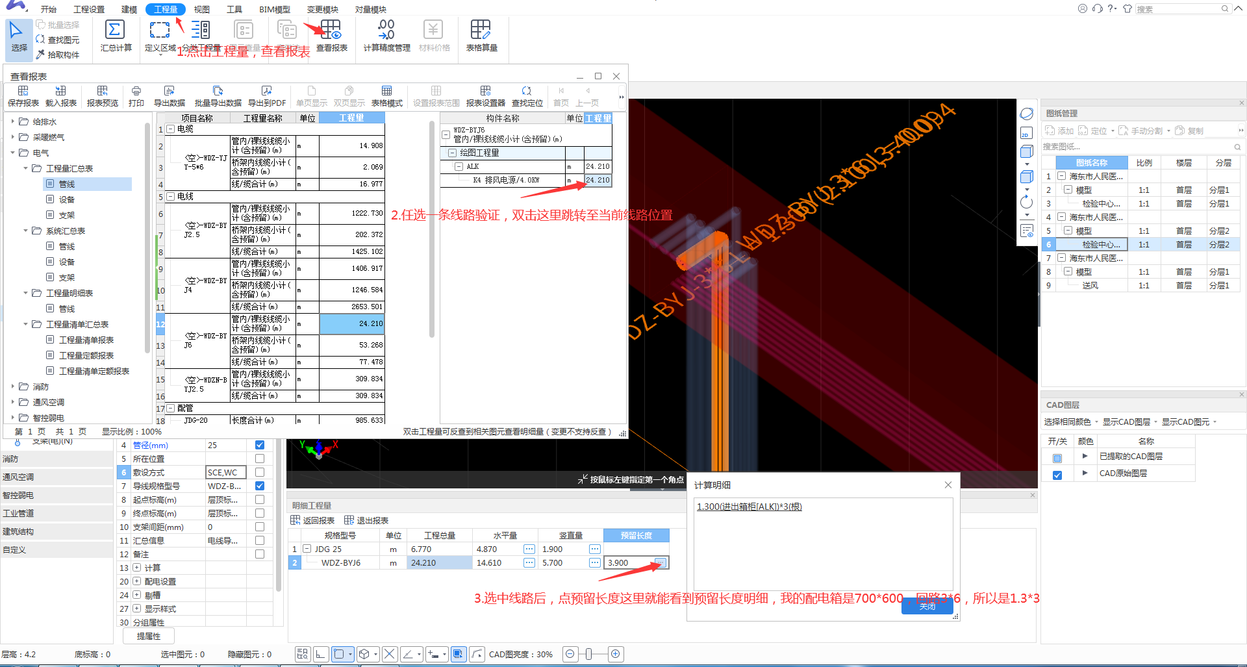This screenshot has width=1247, height=667.
Task: Expand the 计算 property group
Action: pos(137,568)
